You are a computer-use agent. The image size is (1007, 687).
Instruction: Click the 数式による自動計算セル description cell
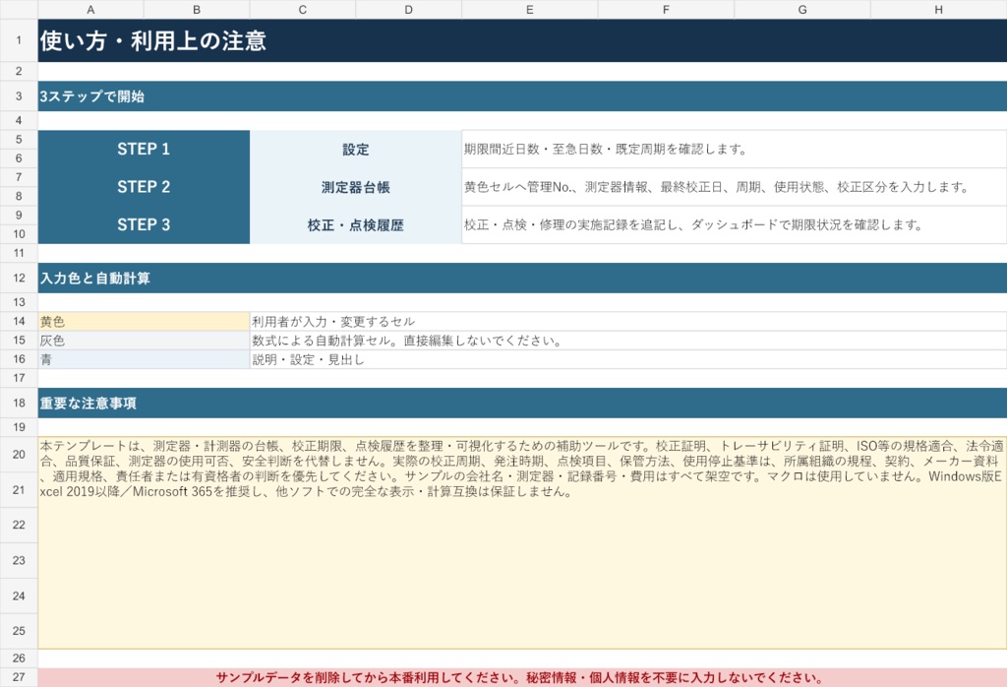pos(628,341)
